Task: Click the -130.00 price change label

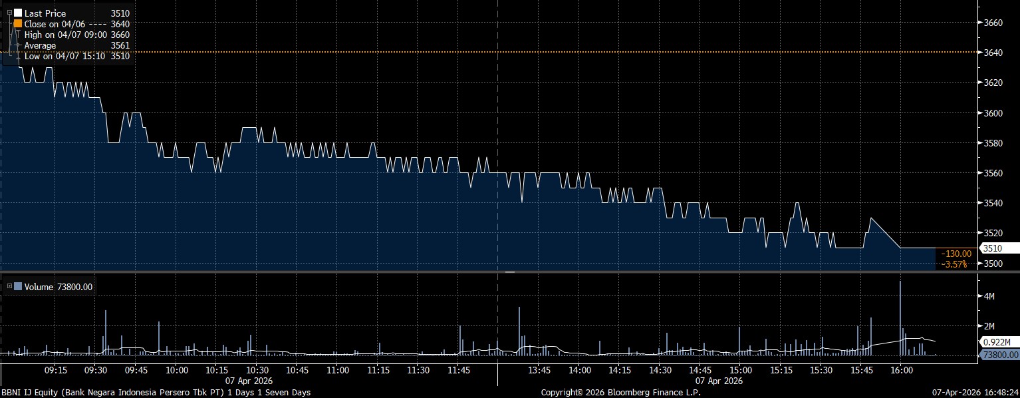Action: (x=957, y=254)
